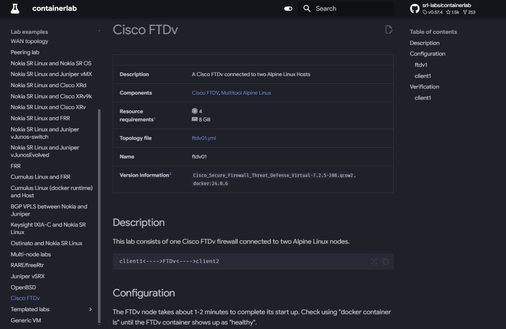Copy the client1 FTDv code block
506x329 pixels.
pyautogui.click(x=385, y=262)
